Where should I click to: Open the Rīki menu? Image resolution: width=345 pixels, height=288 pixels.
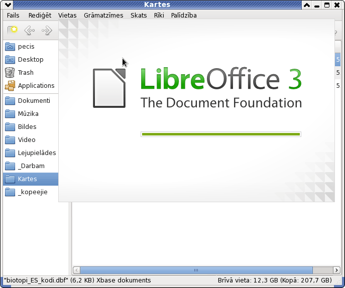(159, 16)
